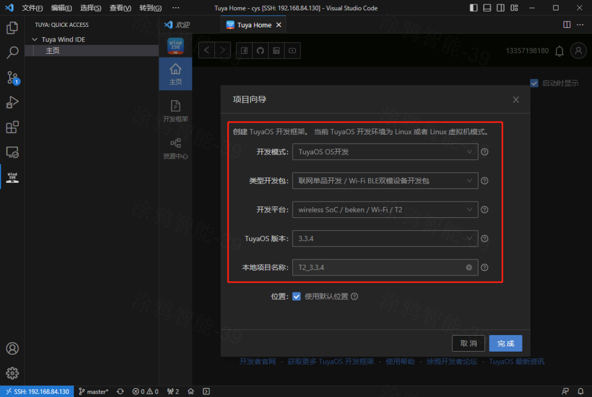This screenshot has width=592, height=397.
Task: Click the notifications bell icon
Action: coord(559,50)
